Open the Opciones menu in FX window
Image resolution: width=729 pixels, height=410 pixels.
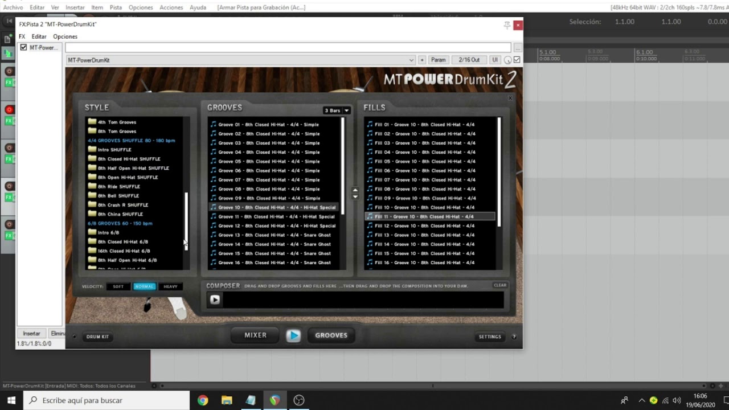point(65,36)
